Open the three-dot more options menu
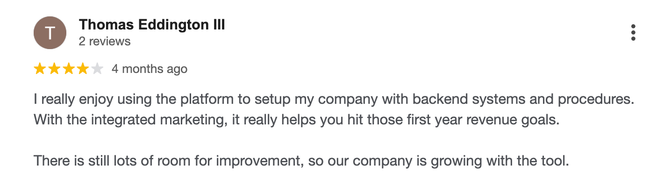Image resolution: width=671 pixels, height=188 pixels. pyautogui.click(x=633, y=33)
